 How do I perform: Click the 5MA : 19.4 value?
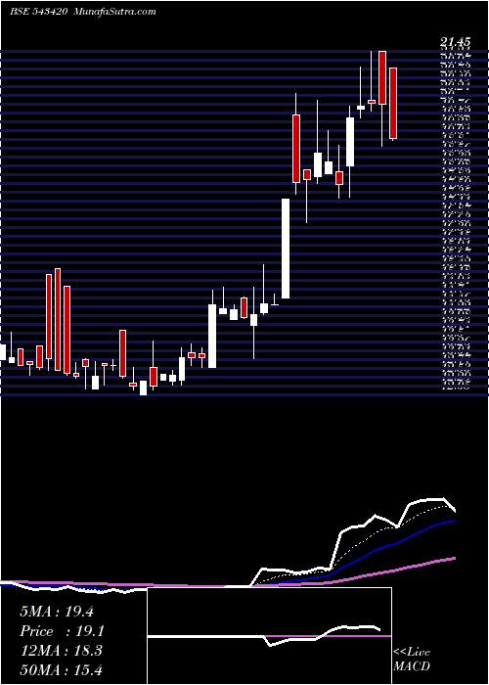[57, 612]
